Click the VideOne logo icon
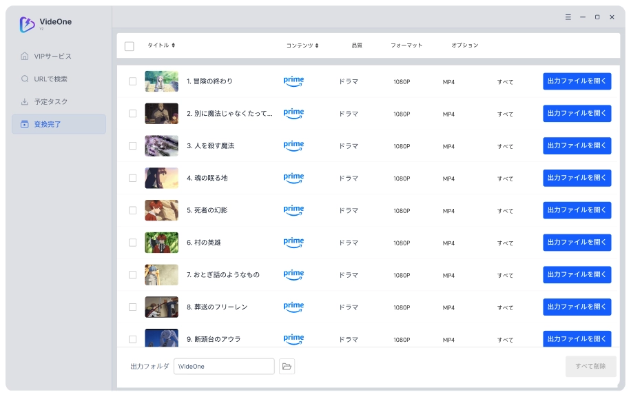The height and width of the screenshot is (397, 631). click(x=27, y=24)
